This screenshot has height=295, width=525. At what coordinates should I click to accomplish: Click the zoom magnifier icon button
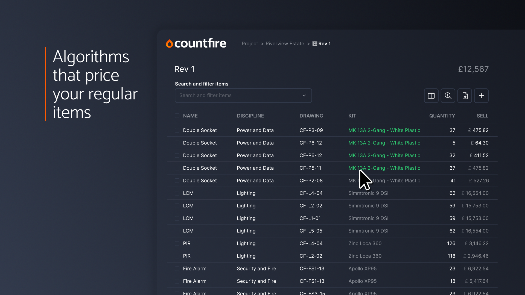[448, 96]
